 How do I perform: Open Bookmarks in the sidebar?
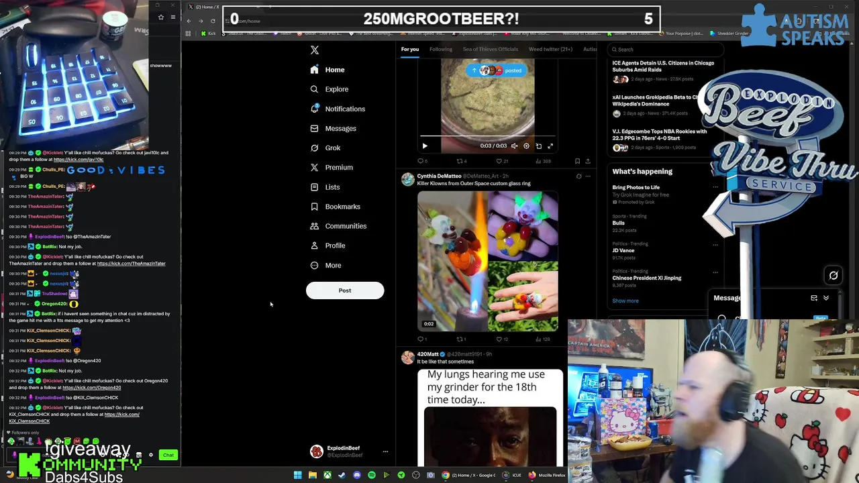tap(335, 207)
